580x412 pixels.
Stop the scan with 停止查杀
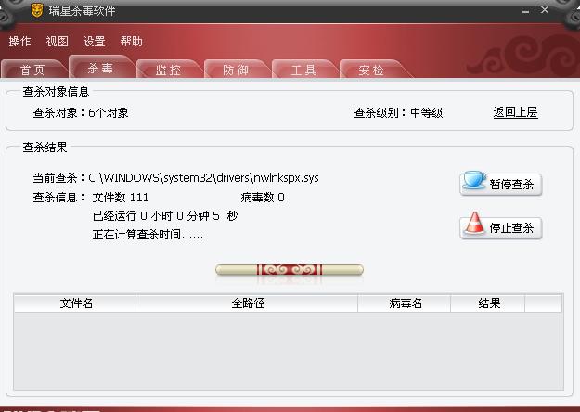[501, 227]
